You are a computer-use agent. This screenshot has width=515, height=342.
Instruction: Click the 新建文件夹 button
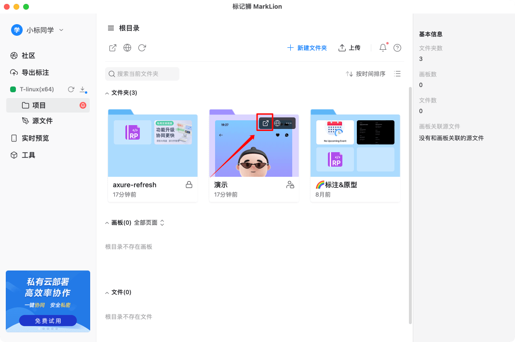pyautogui.click(x=307, y=48)
